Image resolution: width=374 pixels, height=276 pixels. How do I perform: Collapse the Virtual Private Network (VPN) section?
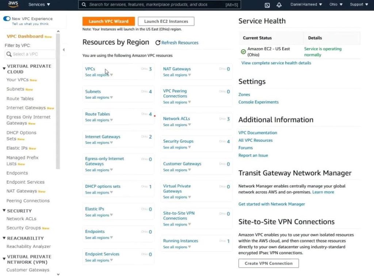pos(4,258)
